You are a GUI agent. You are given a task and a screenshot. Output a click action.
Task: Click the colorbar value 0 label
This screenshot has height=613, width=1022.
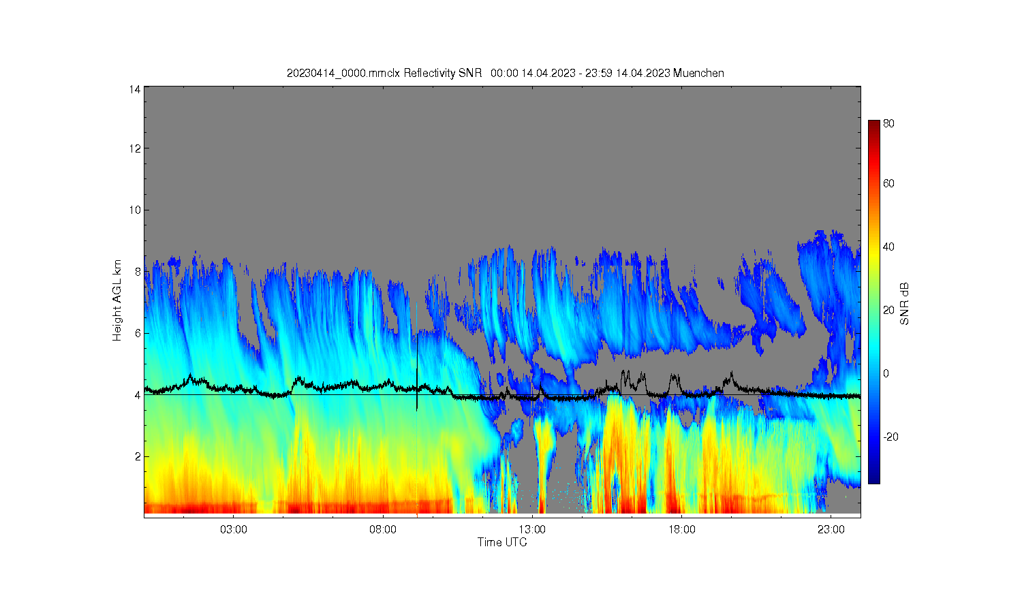(886, 373)
